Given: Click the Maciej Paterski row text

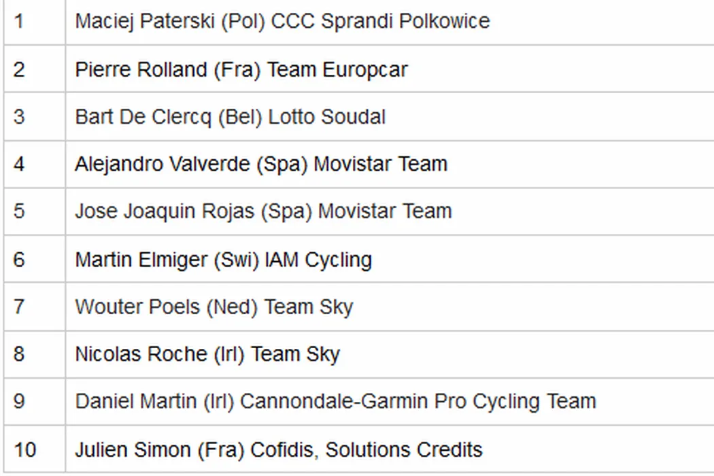Looking at the screenshot, I should [x=282, y=21].
